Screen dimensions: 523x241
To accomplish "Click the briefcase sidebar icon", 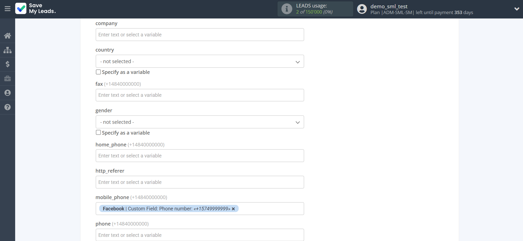I will pyautogui.click(x=7, y=79).
